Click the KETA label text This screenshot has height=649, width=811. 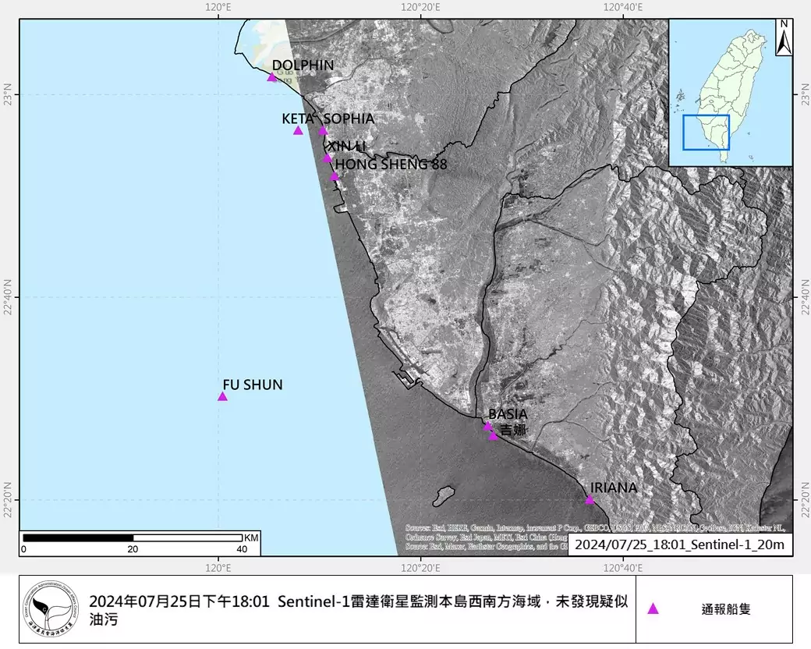coord(298,119)
